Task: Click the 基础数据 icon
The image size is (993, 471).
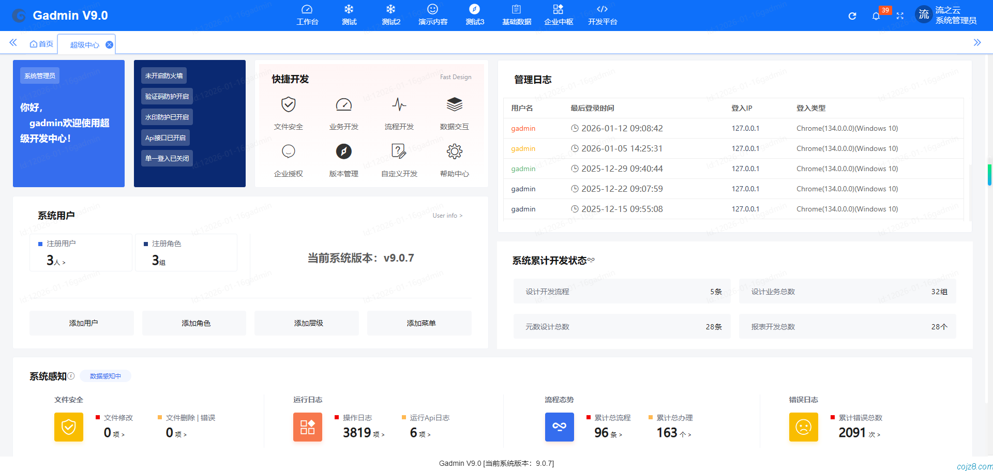Action: click(x=516, y=14)
